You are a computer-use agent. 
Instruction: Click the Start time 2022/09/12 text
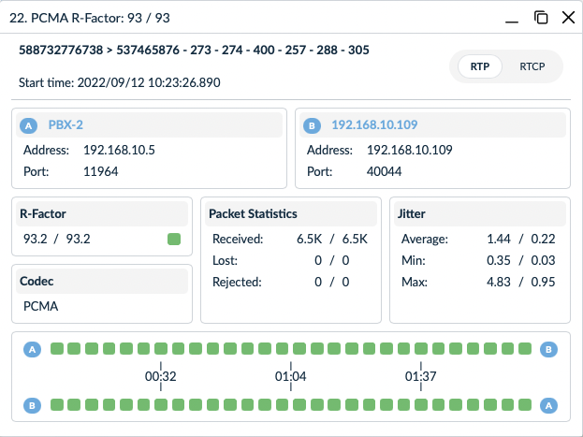click(x=120, y=82)
